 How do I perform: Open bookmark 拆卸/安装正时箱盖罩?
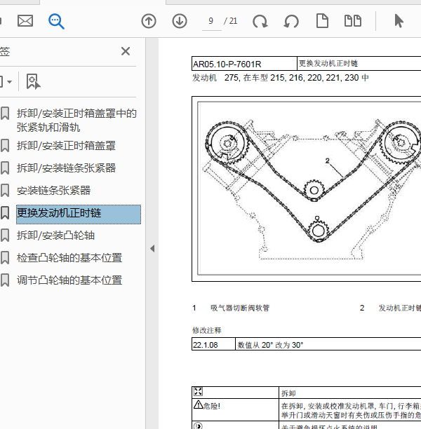(x=66, y=146)
